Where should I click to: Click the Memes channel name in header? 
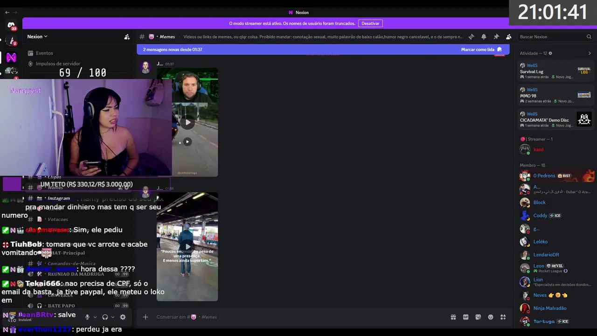point(167,37)
